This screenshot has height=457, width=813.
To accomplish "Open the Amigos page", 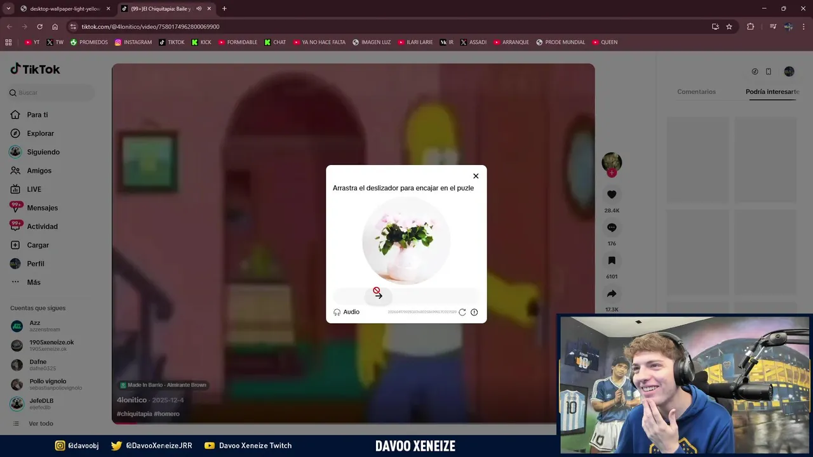I will pos(39,171).
